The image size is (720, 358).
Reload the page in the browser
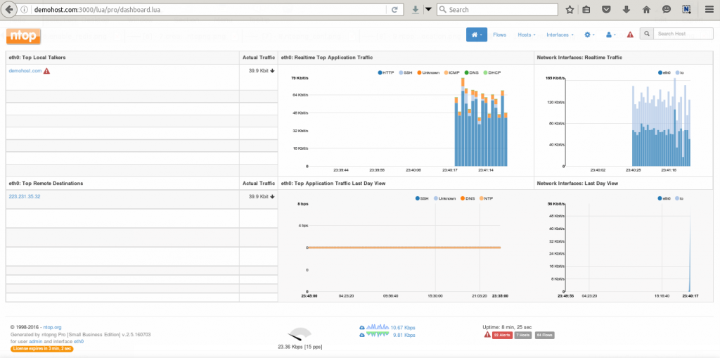point(395,10)
